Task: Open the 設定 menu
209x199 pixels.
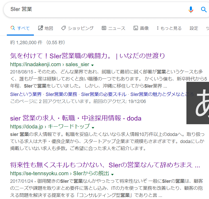Action: click(x=194, y=28)
